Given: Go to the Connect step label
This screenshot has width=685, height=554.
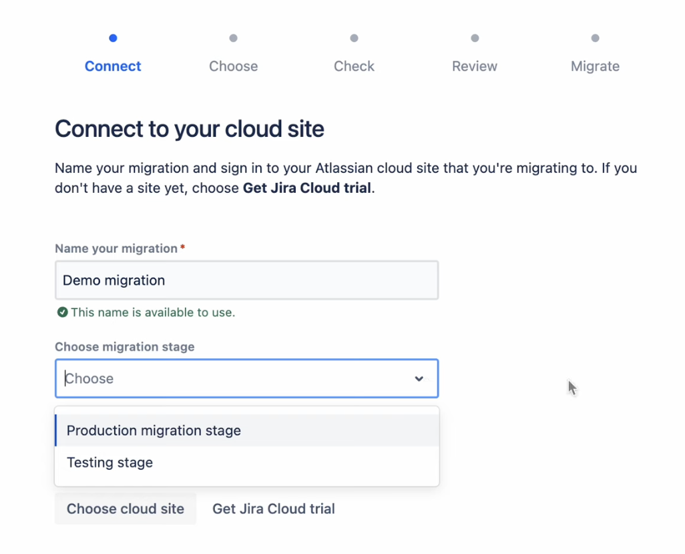Looking at the screenshot, I should [x=113, y=66].
